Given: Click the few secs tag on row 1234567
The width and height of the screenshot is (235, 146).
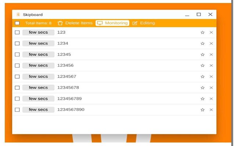Looking at the screenshot, I should [38, 77].
